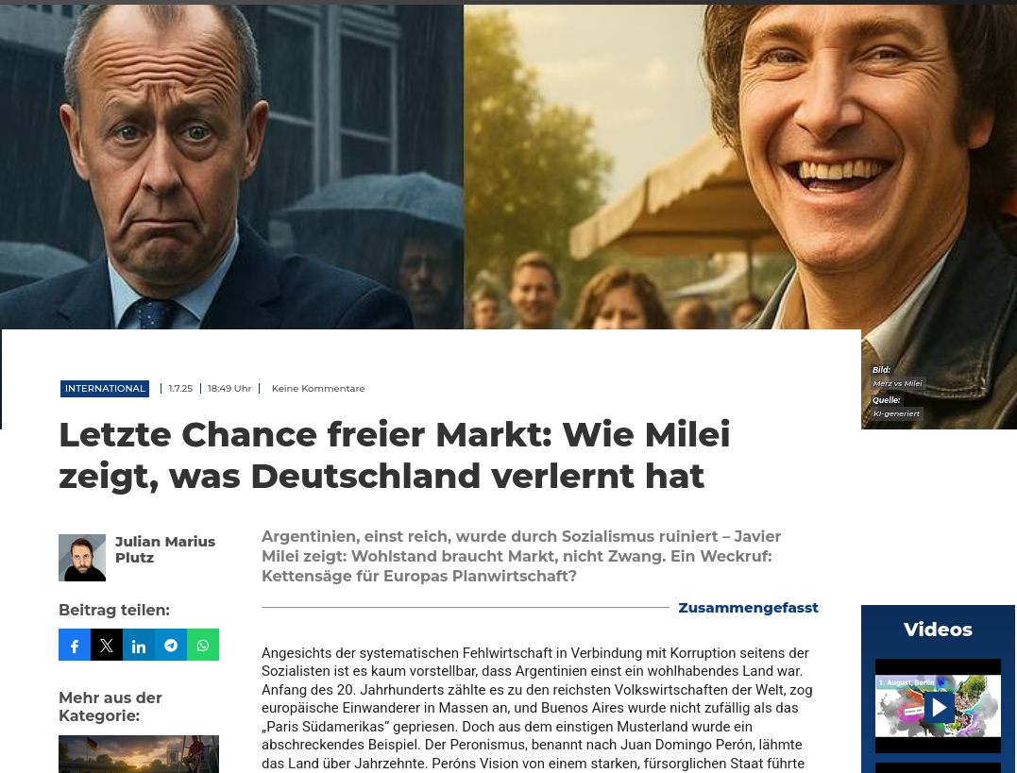Share the article via WhatsApp icon

(x=203, y=645)
